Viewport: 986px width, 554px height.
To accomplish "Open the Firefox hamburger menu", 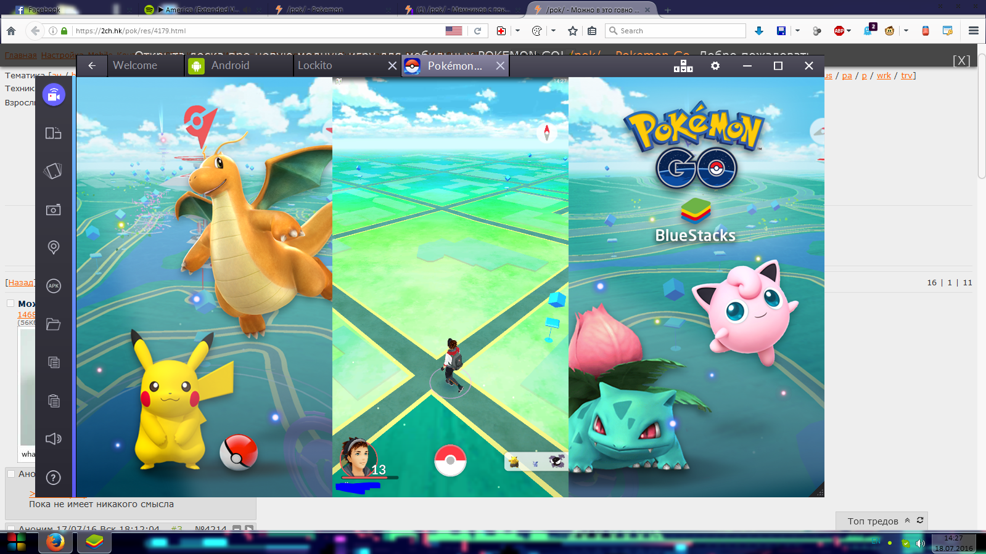I will click(974, 31).
